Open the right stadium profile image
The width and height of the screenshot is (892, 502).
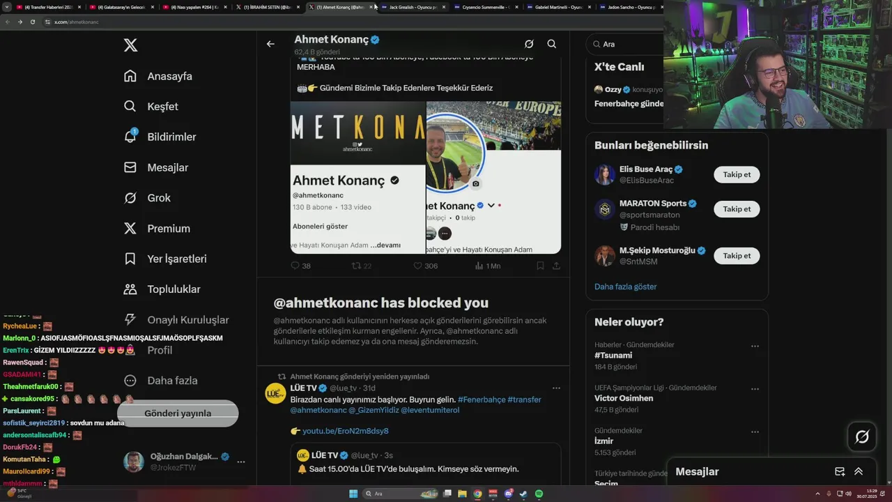pos(493,178)
